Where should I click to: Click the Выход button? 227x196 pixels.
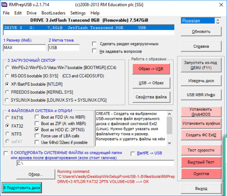pos(201,188)
